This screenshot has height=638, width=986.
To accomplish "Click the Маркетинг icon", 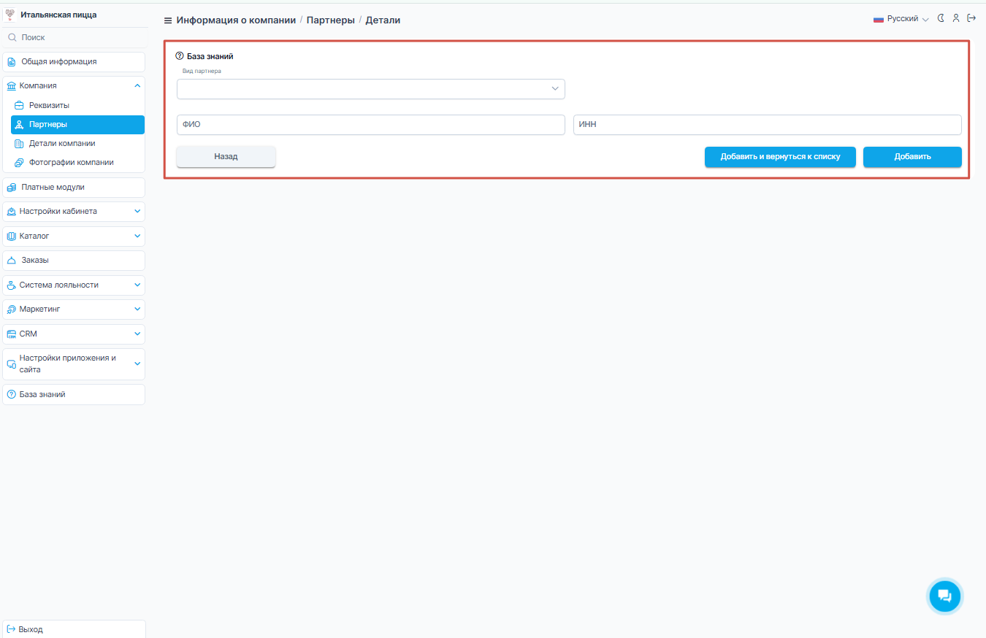I will tap(11, 310).
